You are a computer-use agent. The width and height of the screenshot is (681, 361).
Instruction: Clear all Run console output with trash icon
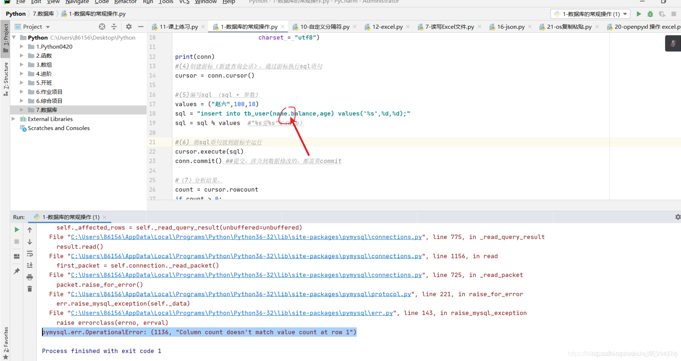pos(29,289)
